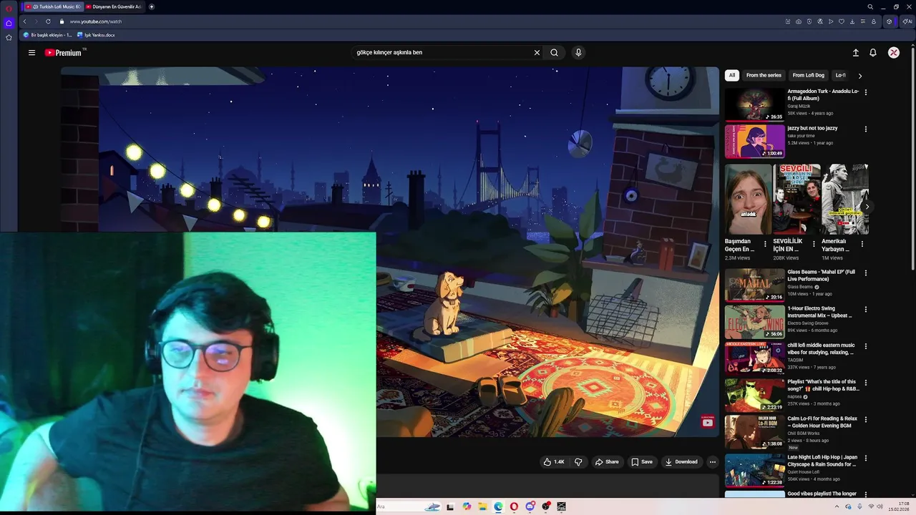This screenshot has width=916, height=515.
Task: Open options for 'jazzy but not too jazzy'
Action: point(866,129)
